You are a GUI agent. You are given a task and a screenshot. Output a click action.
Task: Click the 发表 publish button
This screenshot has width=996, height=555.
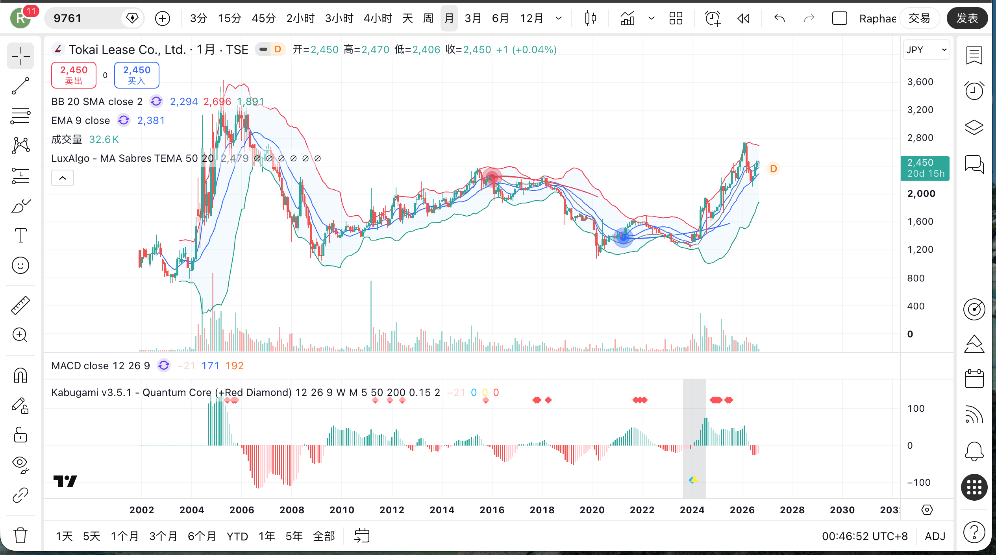[x=967, y=18]
